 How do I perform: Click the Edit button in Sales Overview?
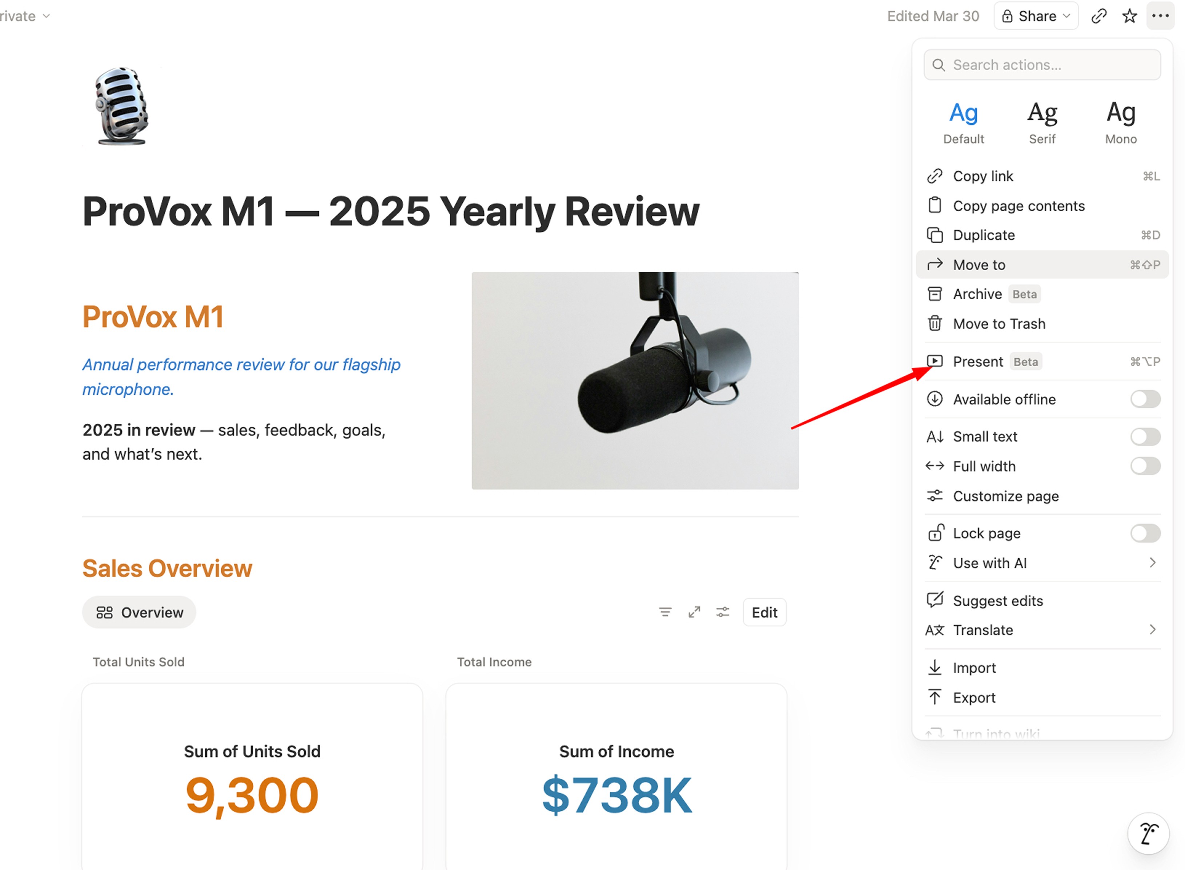point(764,612)
